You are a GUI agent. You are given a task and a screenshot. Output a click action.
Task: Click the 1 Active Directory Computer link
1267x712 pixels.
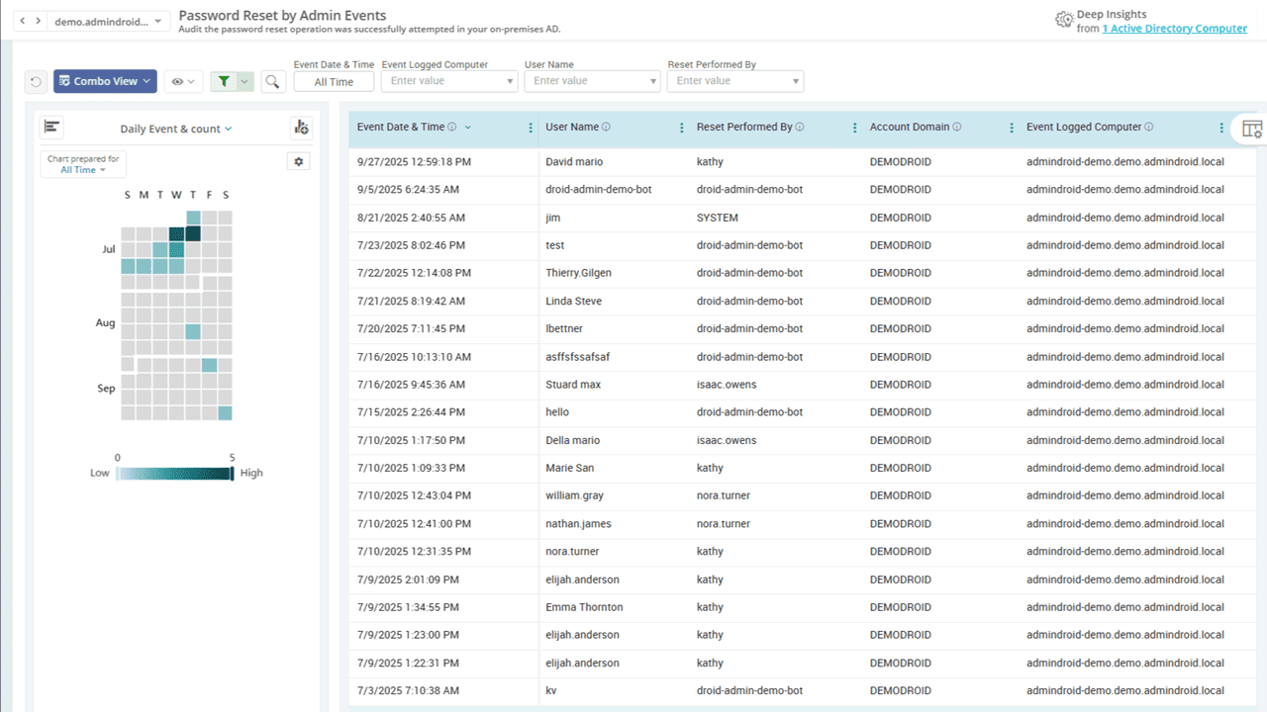point(1174,29)
